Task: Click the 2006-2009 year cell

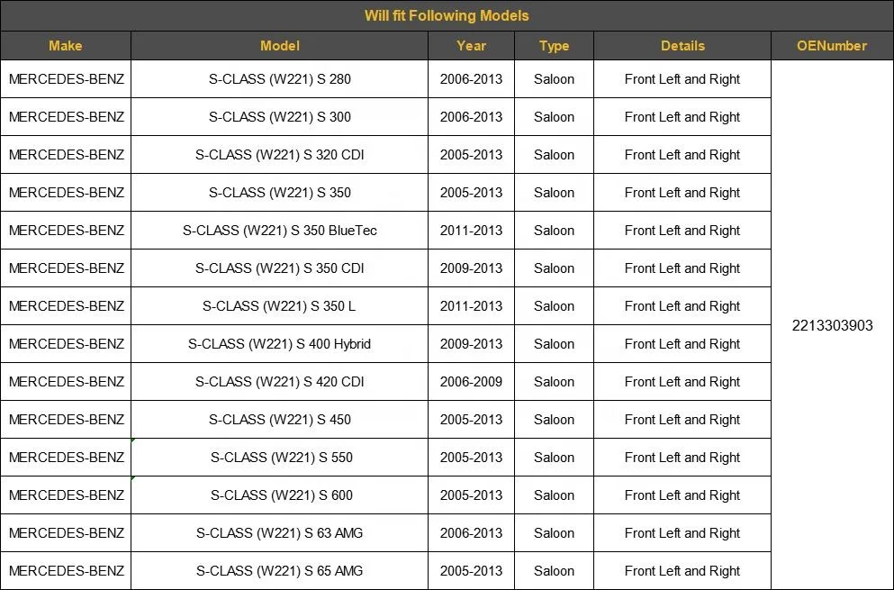Action: [x=471, y=382]
